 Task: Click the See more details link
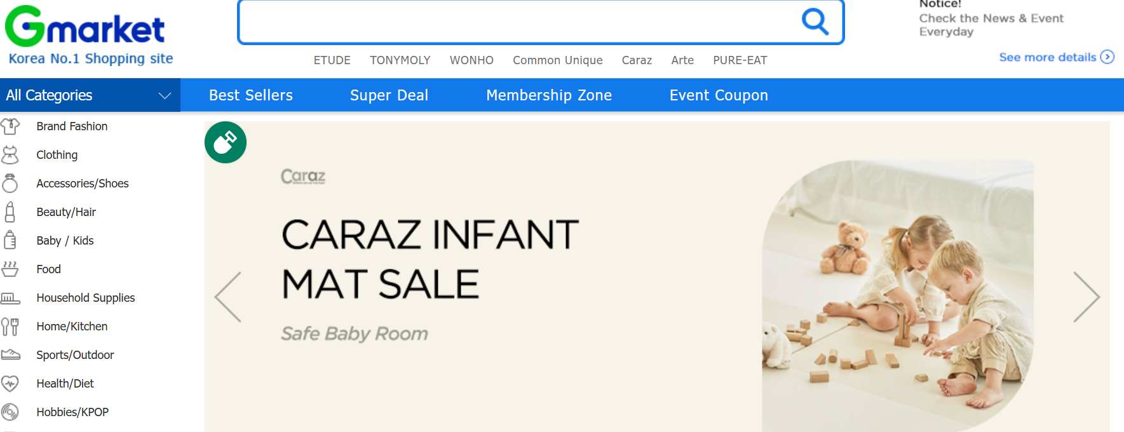[x=1055, y=57]
